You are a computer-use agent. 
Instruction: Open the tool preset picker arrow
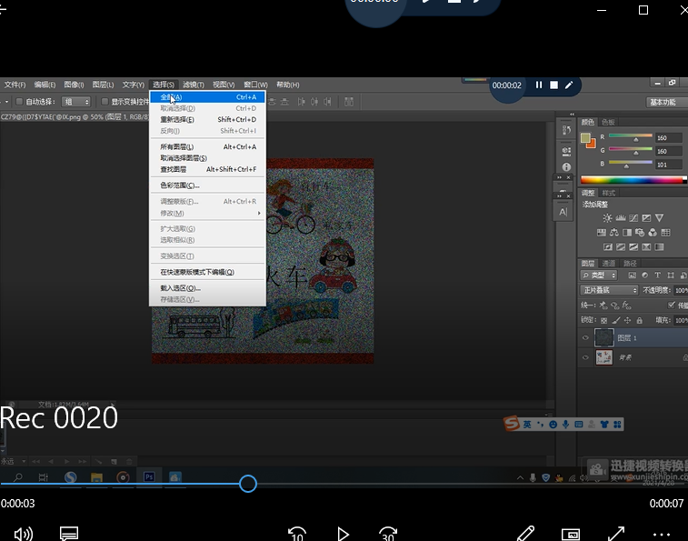coord(6,102)
